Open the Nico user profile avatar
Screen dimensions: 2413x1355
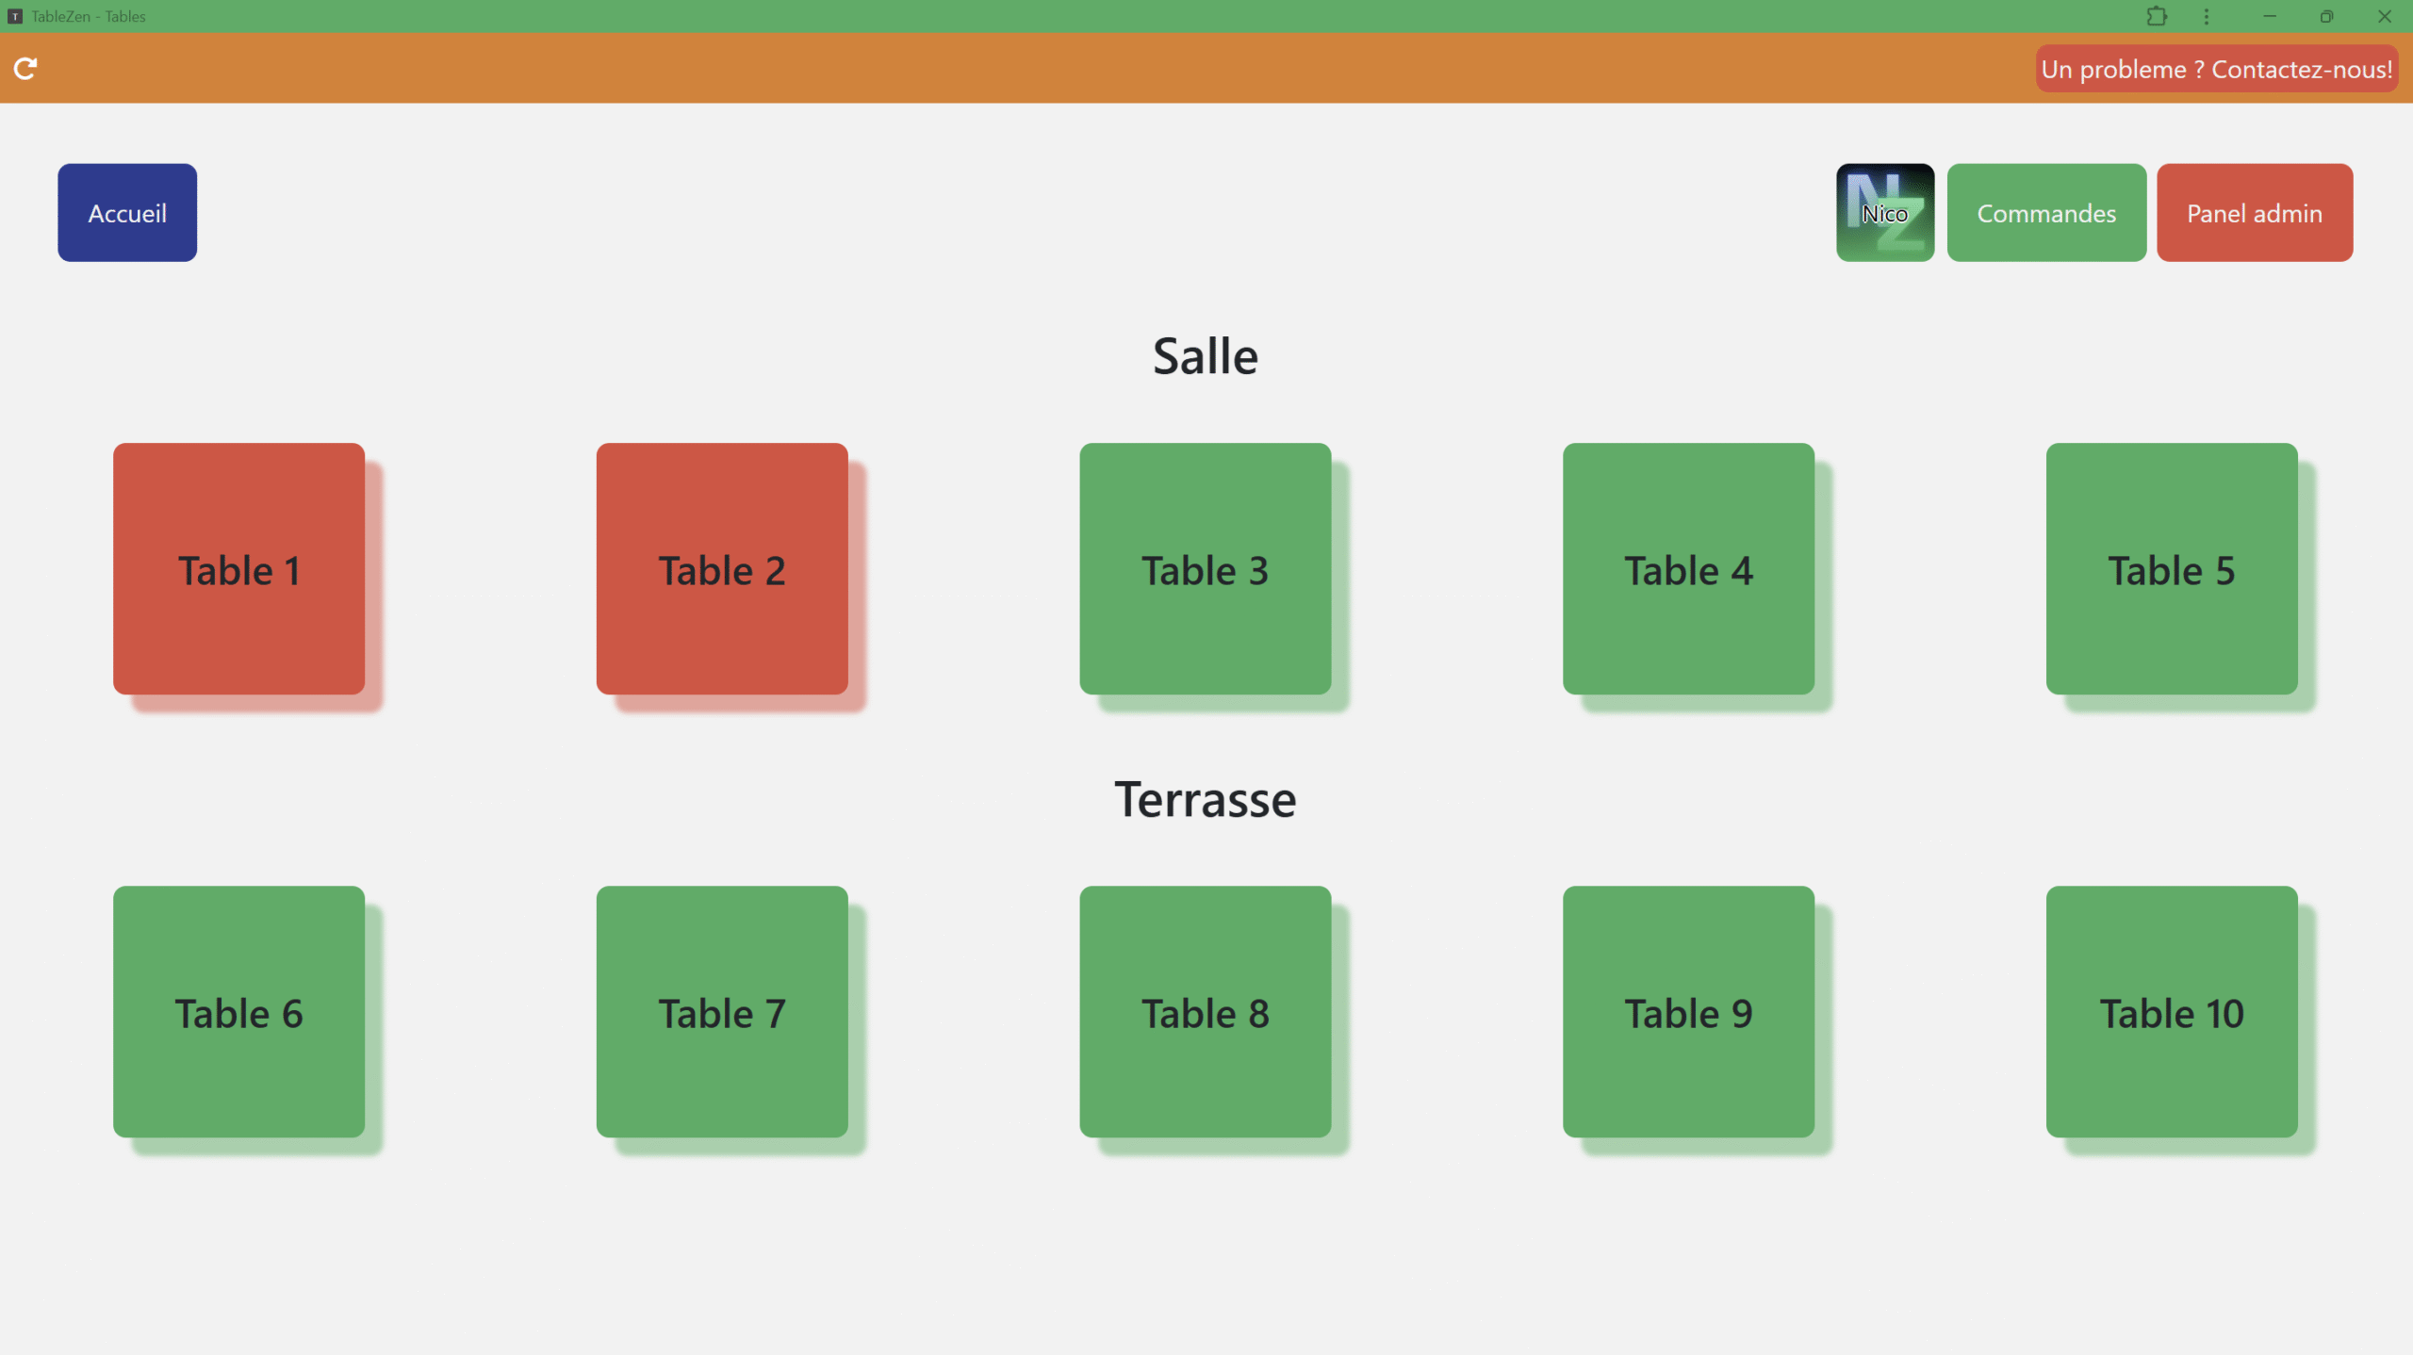[x=1884, y=213]
